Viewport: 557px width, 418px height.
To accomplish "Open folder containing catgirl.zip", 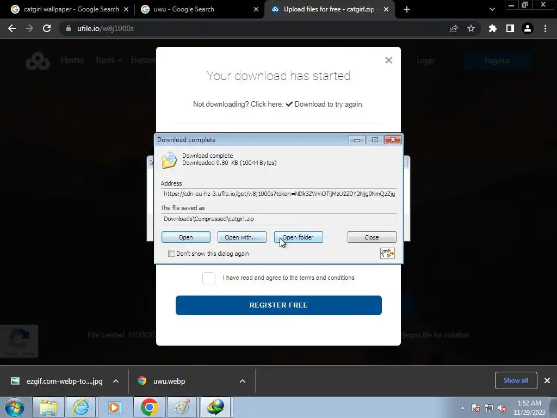I will tap(298, 237).
